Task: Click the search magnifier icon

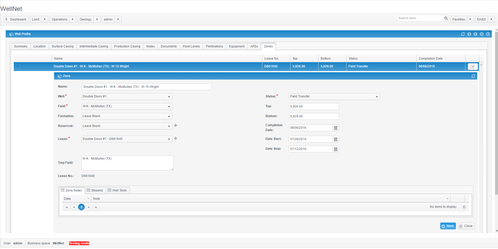Action: [x=446, y=18]
